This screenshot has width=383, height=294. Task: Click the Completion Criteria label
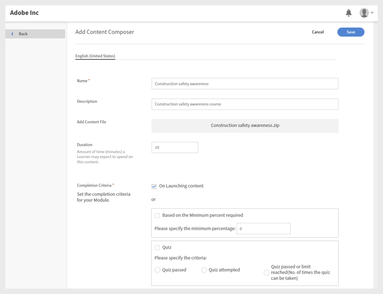pos(94,186)
